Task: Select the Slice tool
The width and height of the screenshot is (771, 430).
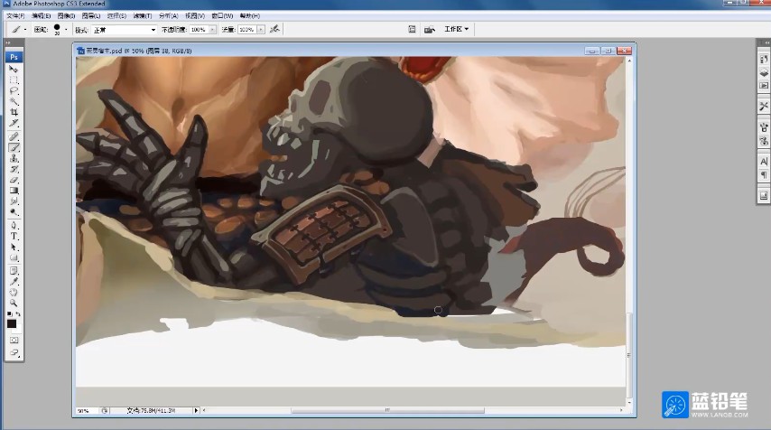Action: [14, 123]
